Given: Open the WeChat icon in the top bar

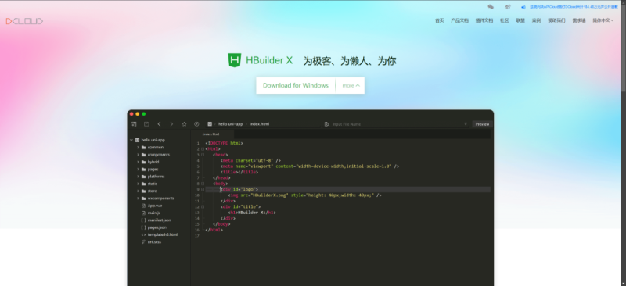Looking at the screenshot, I should (x=491, y=7).
